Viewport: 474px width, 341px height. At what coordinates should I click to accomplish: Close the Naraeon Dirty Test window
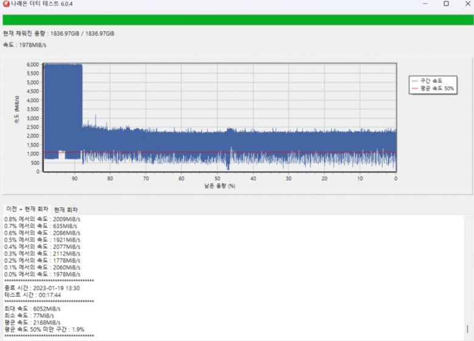(467, 4)
